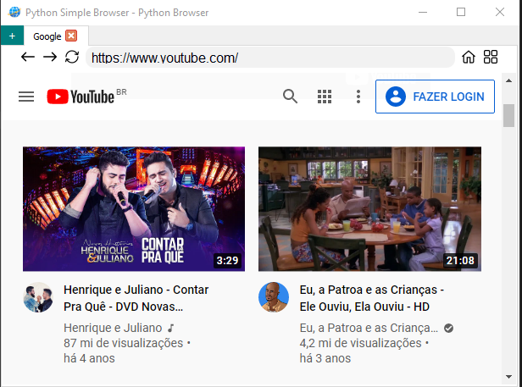
Task: Click 'há 4 anos' text
Action: pyautogui.click(x=89, y=358)
